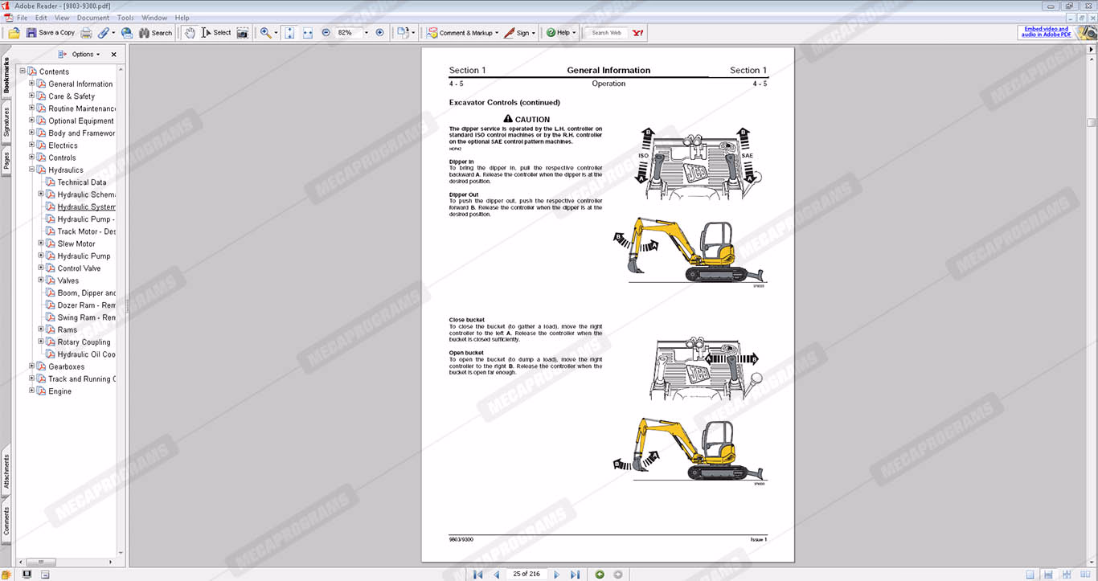1098x581 pixels.
Task: Click the globe web search icon
Action: pyautogui.click(x=127, y=33)
